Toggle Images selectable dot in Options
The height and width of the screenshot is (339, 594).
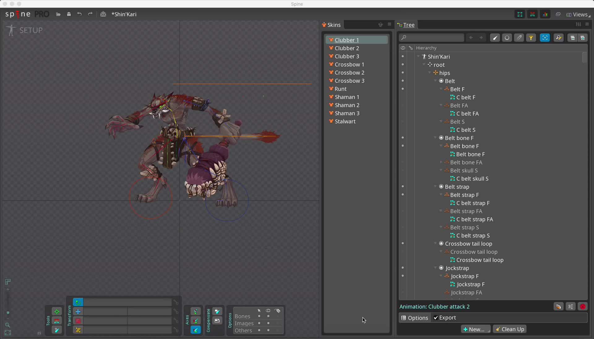point(259,323)
